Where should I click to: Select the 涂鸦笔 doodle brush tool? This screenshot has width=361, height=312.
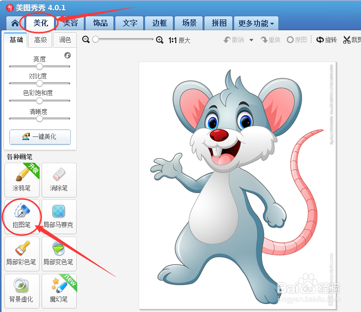[x=22, y=180]
